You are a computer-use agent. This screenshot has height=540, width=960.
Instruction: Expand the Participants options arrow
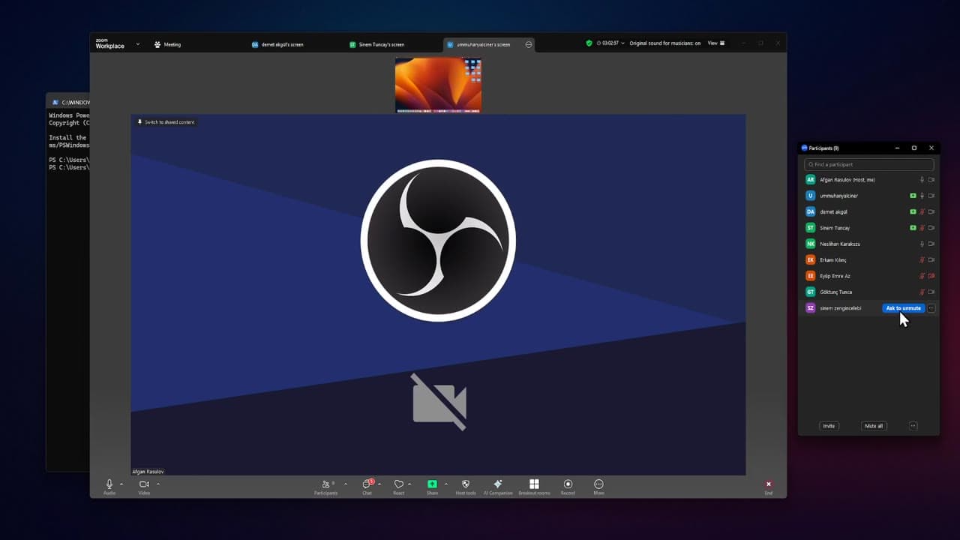(x=345, y=484)
